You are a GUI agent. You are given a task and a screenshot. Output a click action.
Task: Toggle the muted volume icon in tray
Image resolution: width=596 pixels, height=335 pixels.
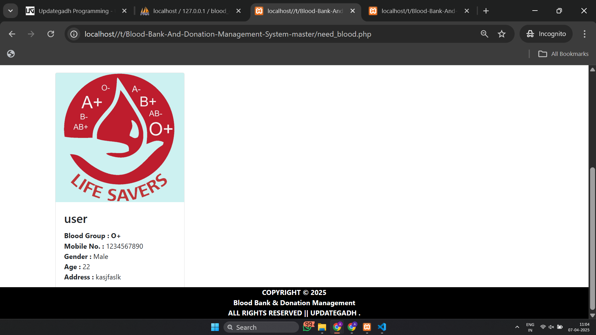[x=551, y=327]
